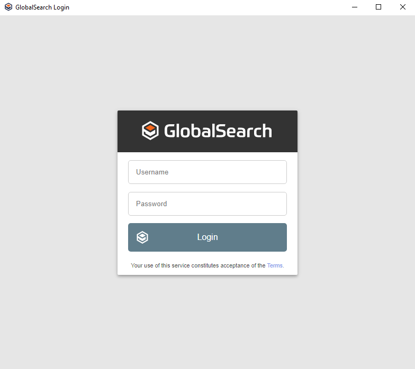Click the GlobalSearch app icon in title bar
Viewport: 415px width, 369px height.
(x=8, y=7)
